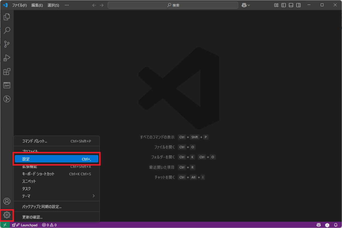Click the Manage gear icon
Image resolution: width=342 pixels, height=228 pixels.
click(7, 215)
